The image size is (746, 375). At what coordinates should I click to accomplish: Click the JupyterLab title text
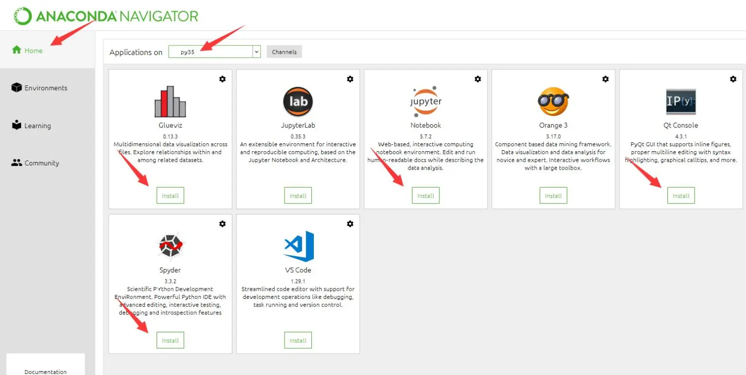point(298,125)
